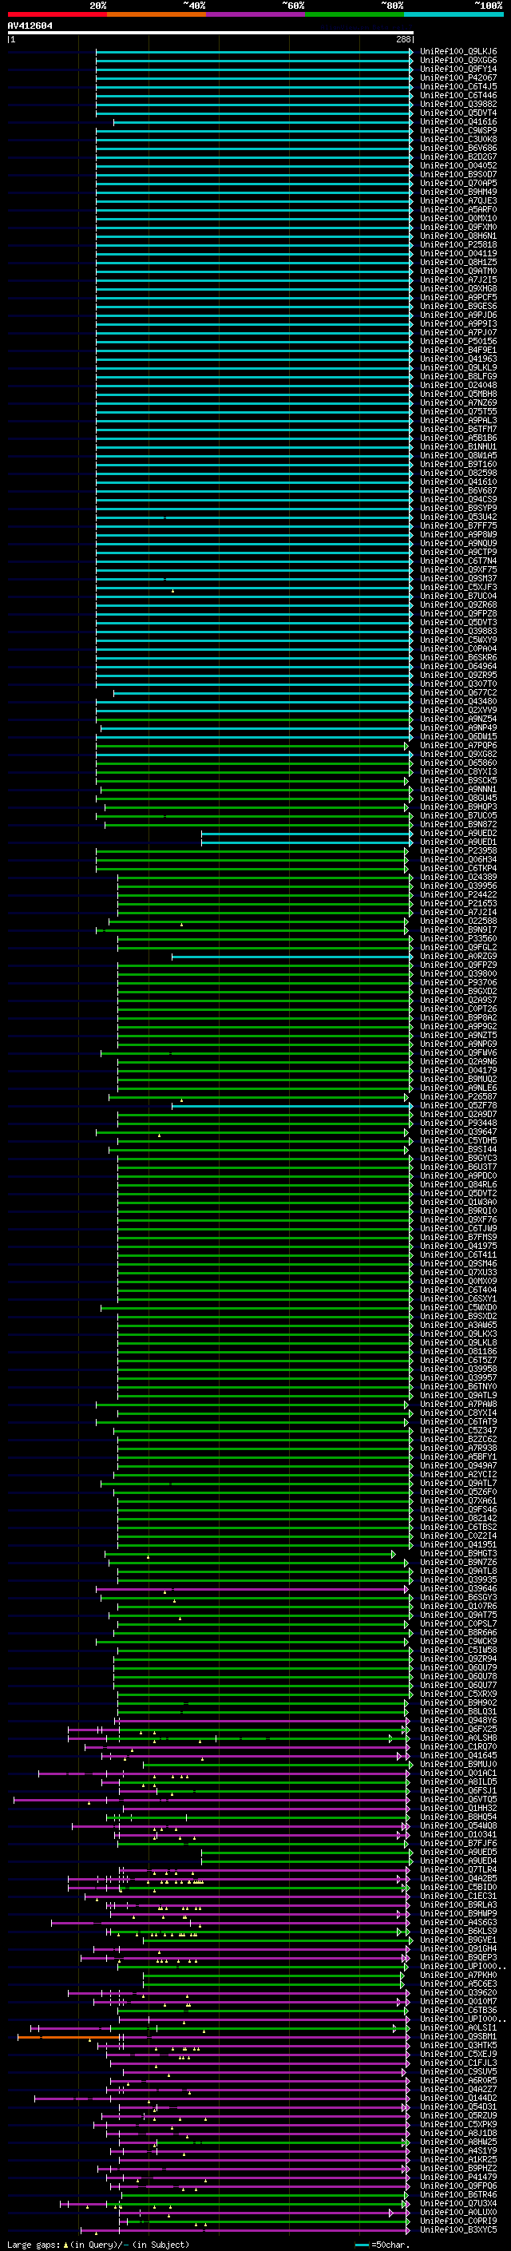The width and height of the screenshot is (511, 2251).
Task: Select the UniRef100_A9UED2 label
Action: point(458,834)
